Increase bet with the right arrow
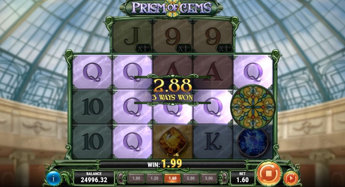345x187 pixels. pyautogui.click(x=223, y=178)
